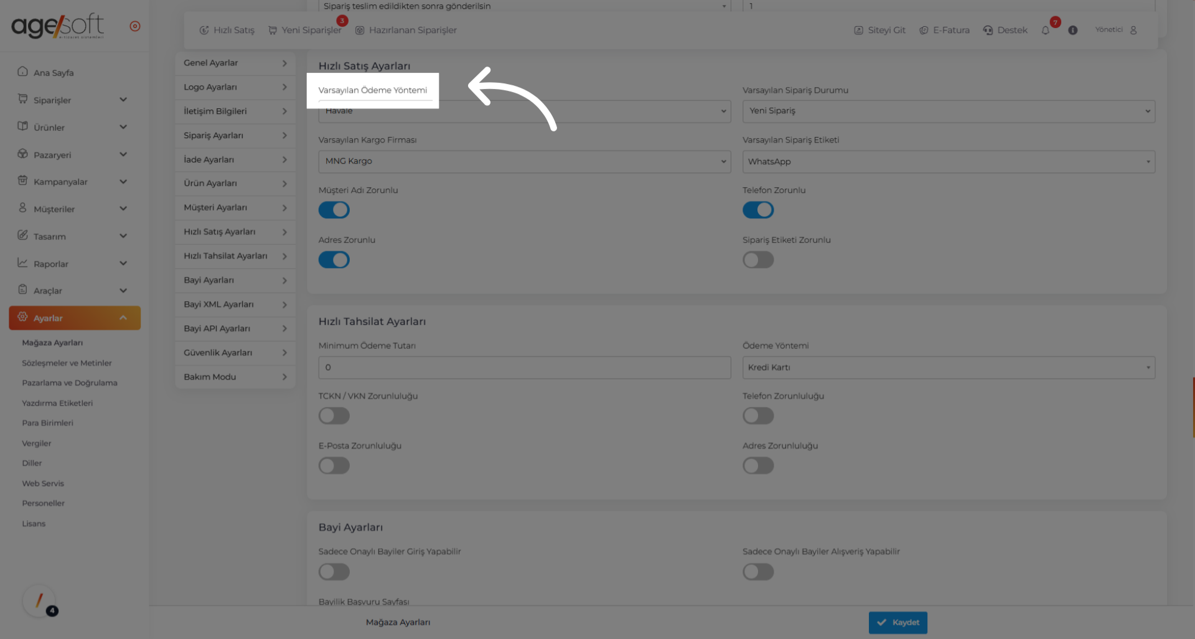Open Hızlı Satış from top bar
The width and height of the screenshot is (1195, 639).
coord(227,30)
